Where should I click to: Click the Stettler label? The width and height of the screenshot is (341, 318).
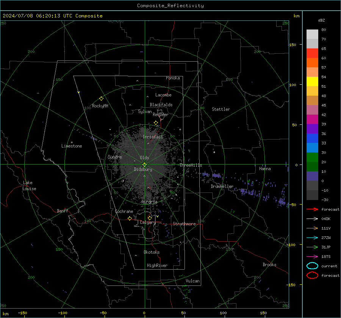coord(221,109)
